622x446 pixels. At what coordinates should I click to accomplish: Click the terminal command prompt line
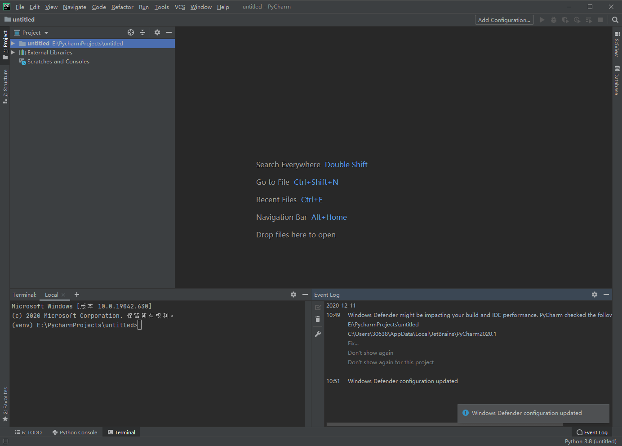click(x=76, y=325)
